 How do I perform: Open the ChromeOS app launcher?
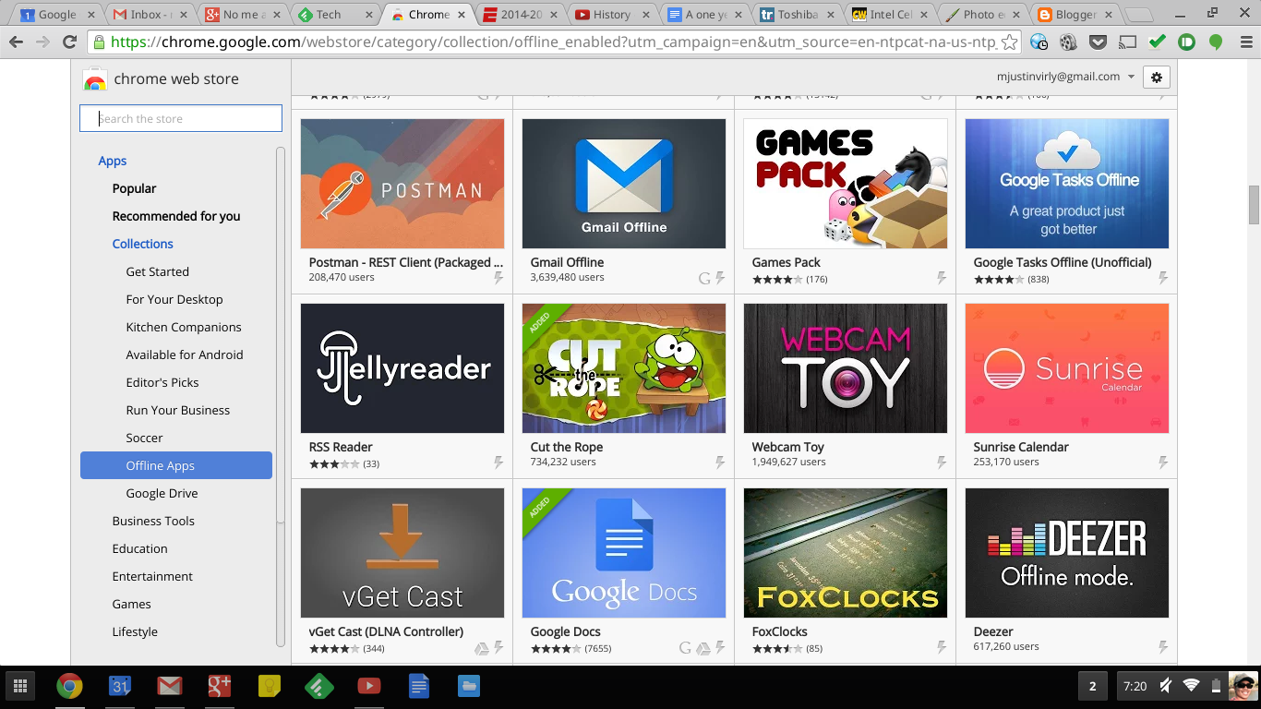pyautogui.click(x=19, y=686)
